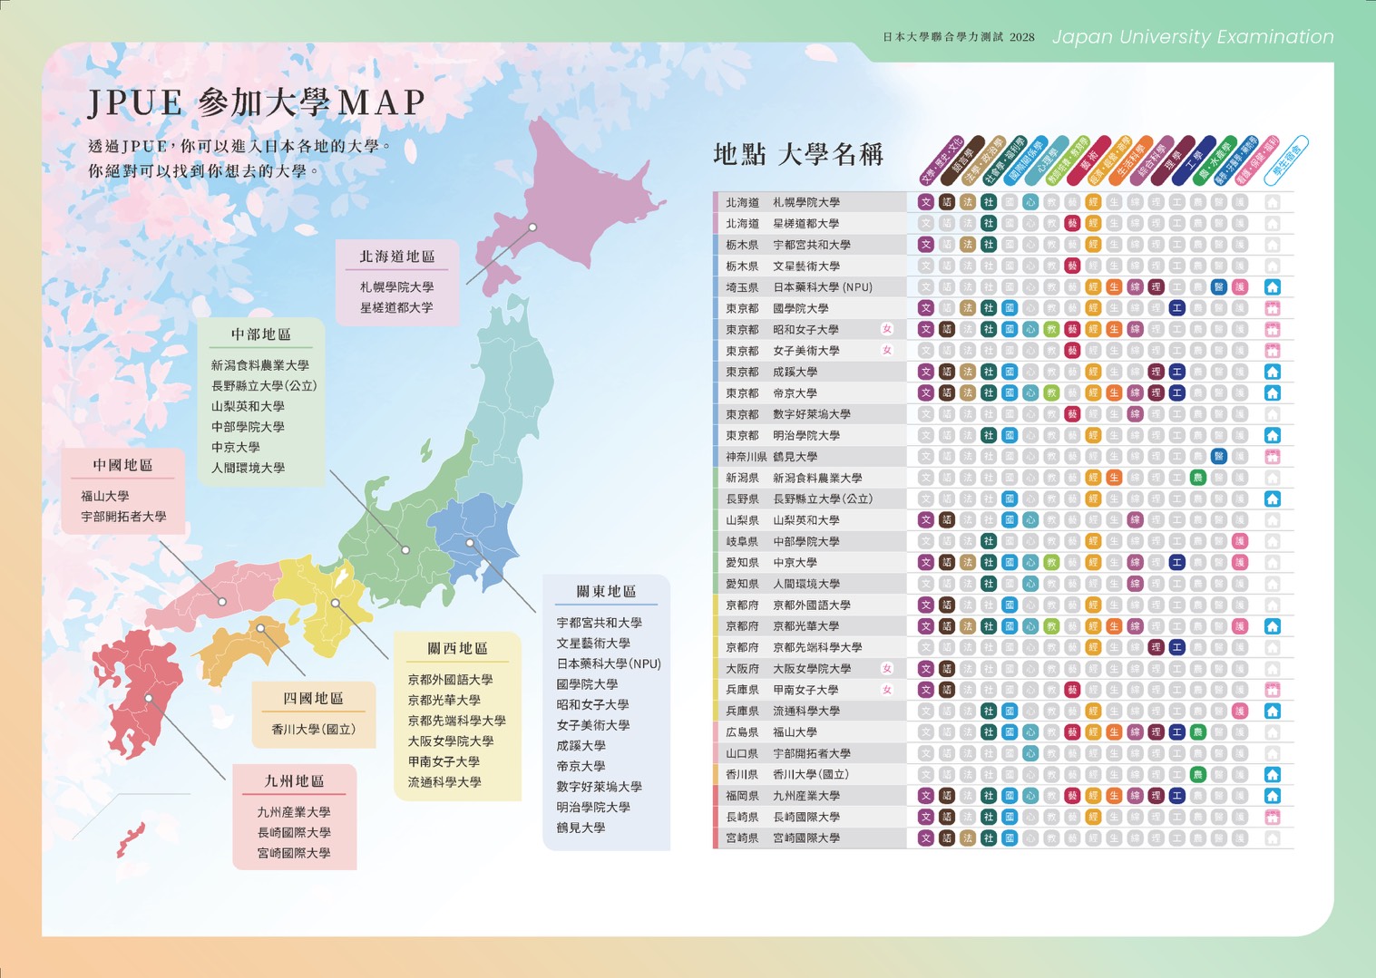Click the 學生宿舍 column header label
1376x978 pixels.
tap(1286, 159)
